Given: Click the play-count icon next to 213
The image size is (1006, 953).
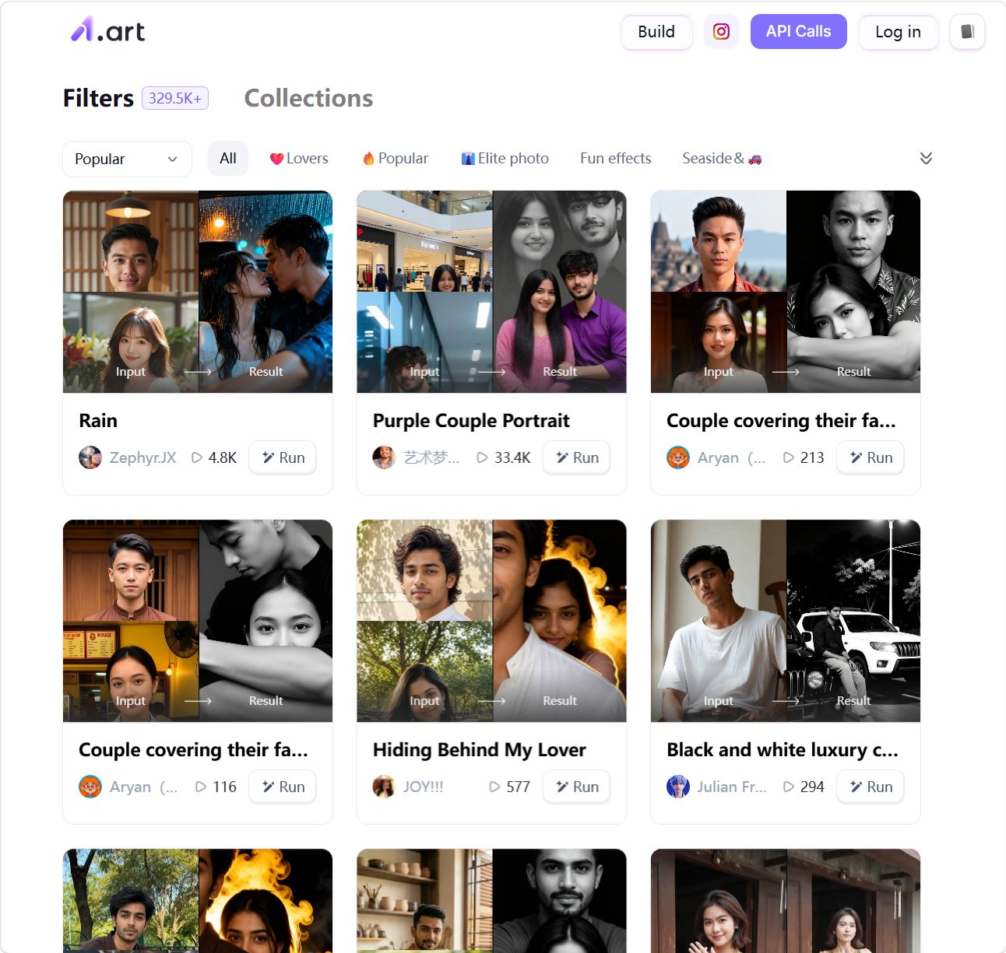Looking at the screenshot, I should [x=789, y=457].
